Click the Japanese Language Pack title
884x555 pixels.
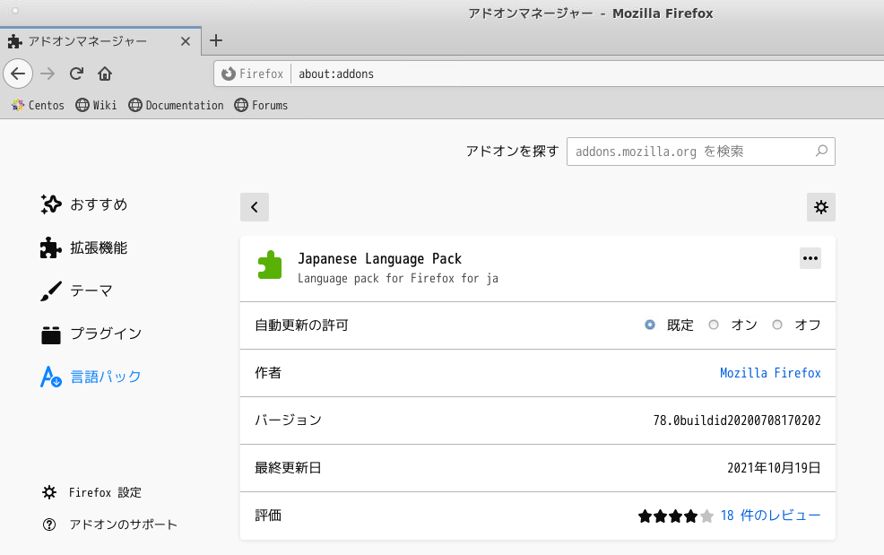click(379, 259)
